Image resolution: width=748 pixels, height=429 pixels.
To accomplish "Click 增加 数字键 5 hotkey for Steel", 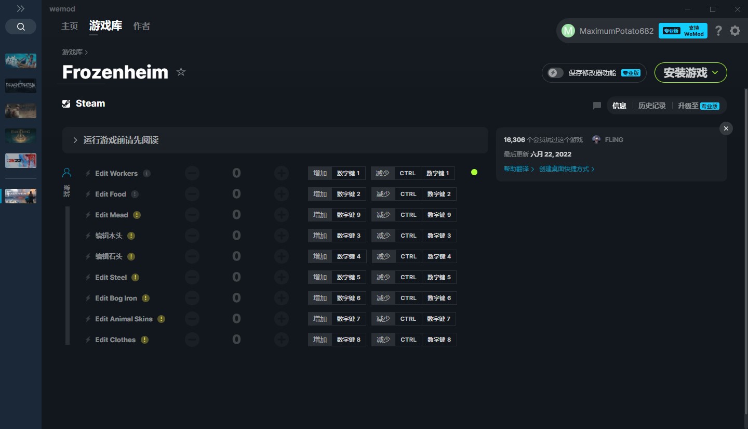I will (337, 277).
